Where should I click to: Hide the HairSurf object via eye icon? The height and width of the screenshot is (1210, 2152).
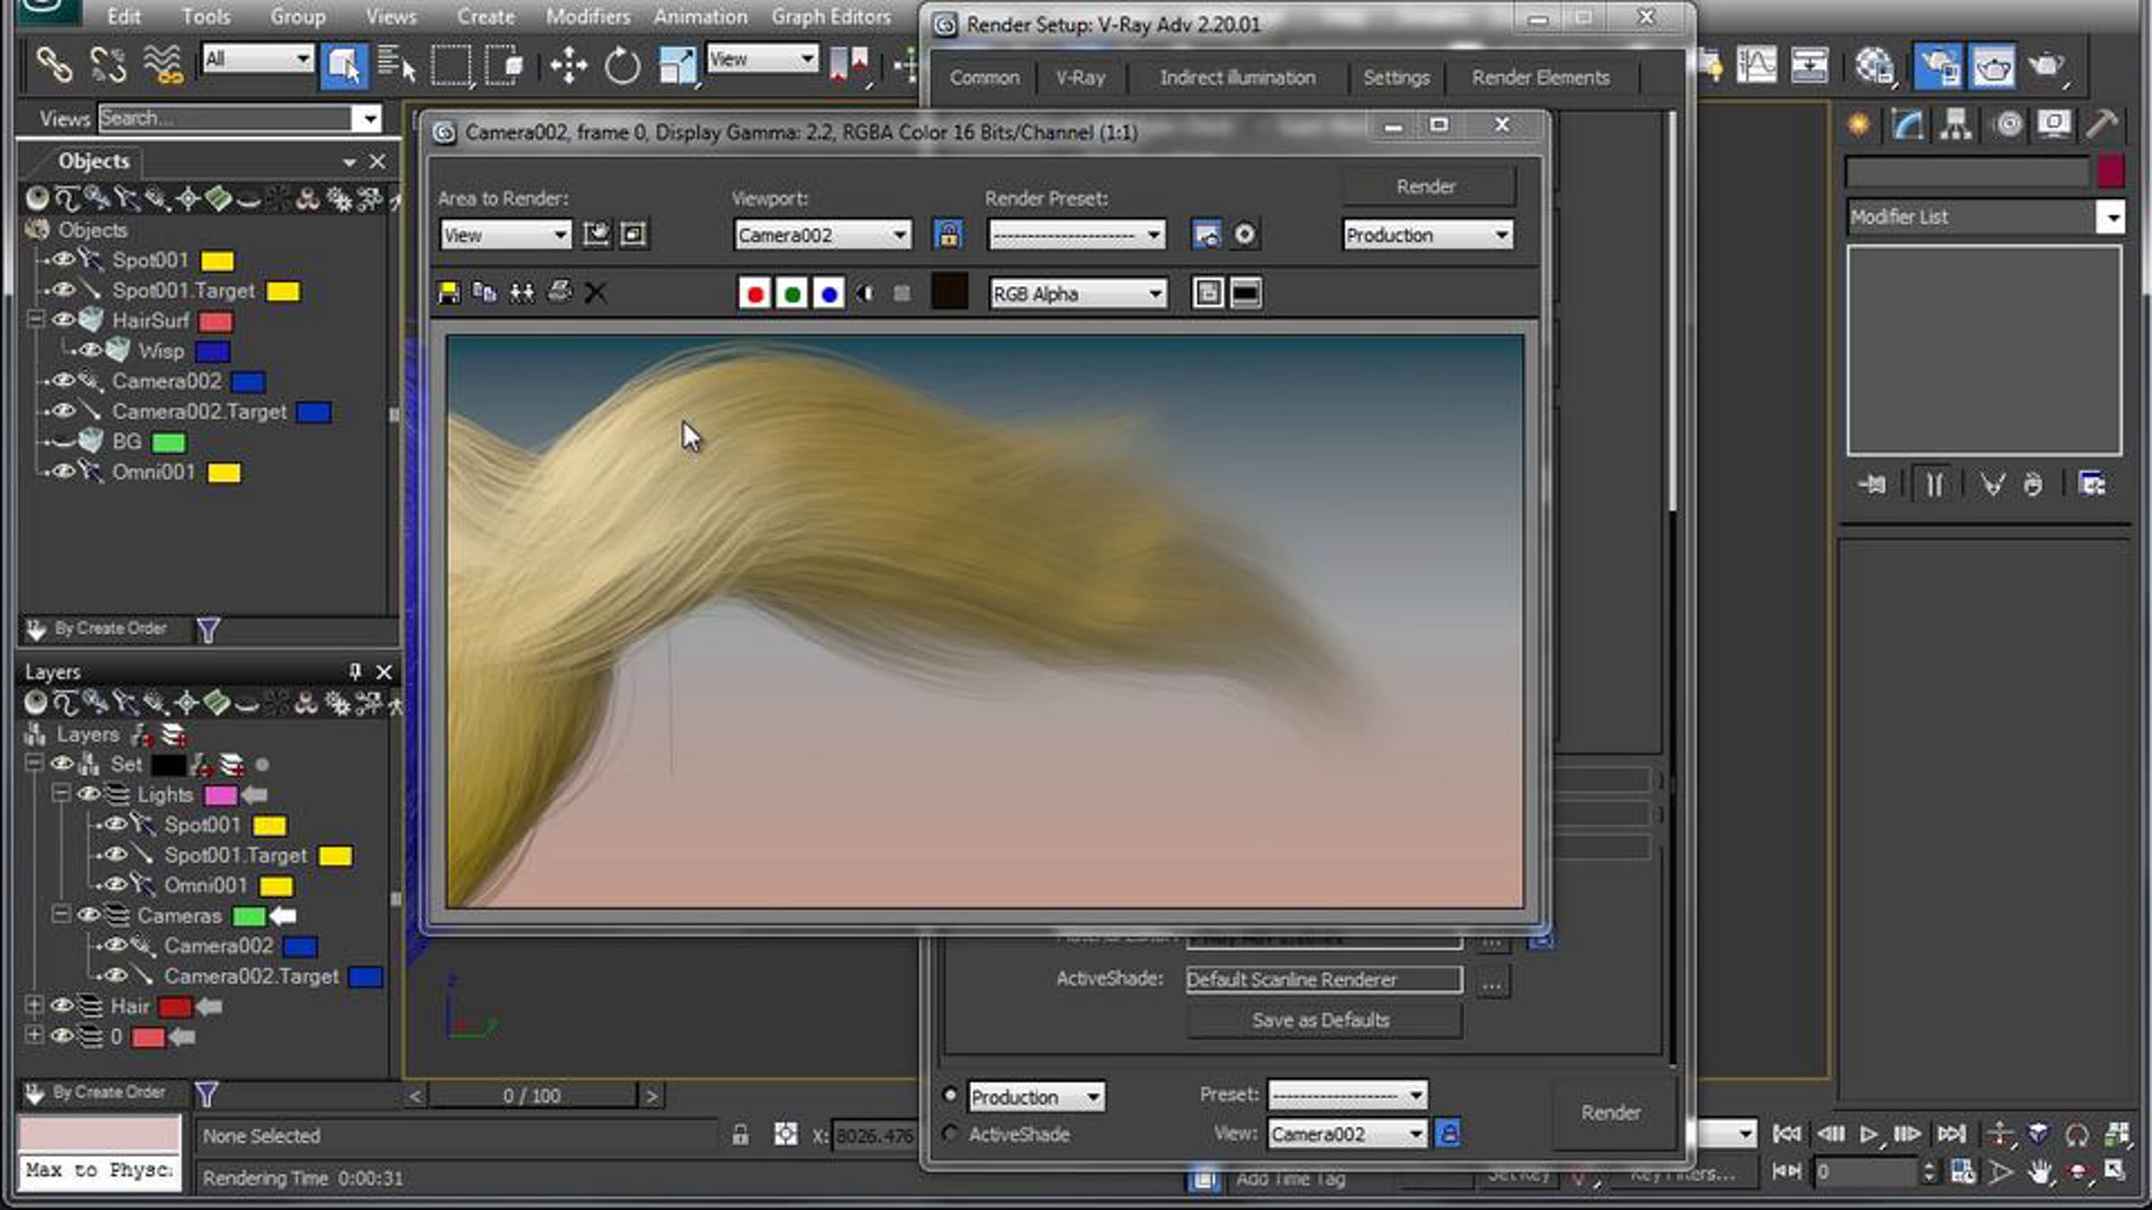tap(62, 320)
